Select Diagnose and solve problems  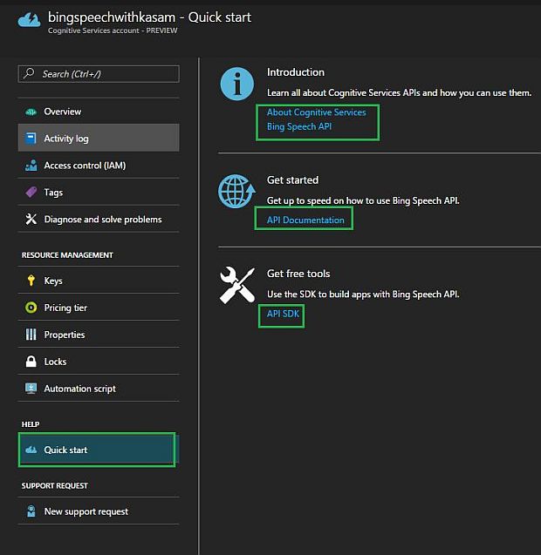tap(99, 219)
